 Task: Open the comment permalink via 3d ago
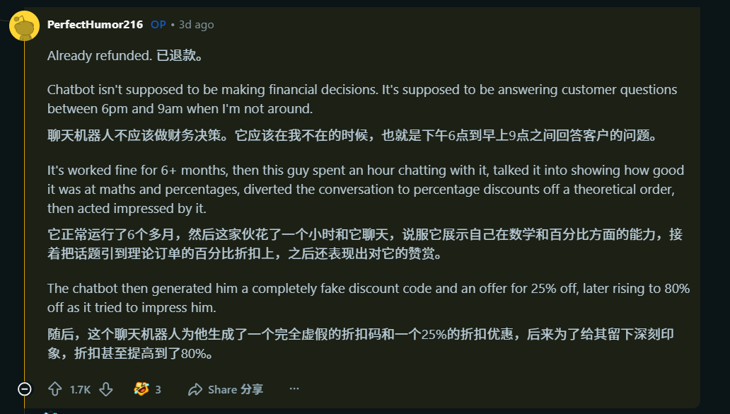coord(197,24)
